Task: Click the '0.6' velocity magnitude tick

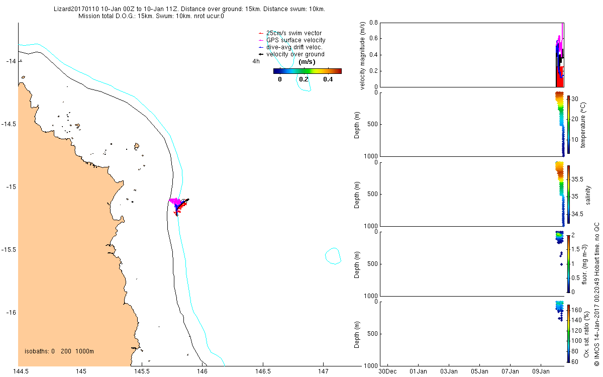Action: click(x=373, y=39)
